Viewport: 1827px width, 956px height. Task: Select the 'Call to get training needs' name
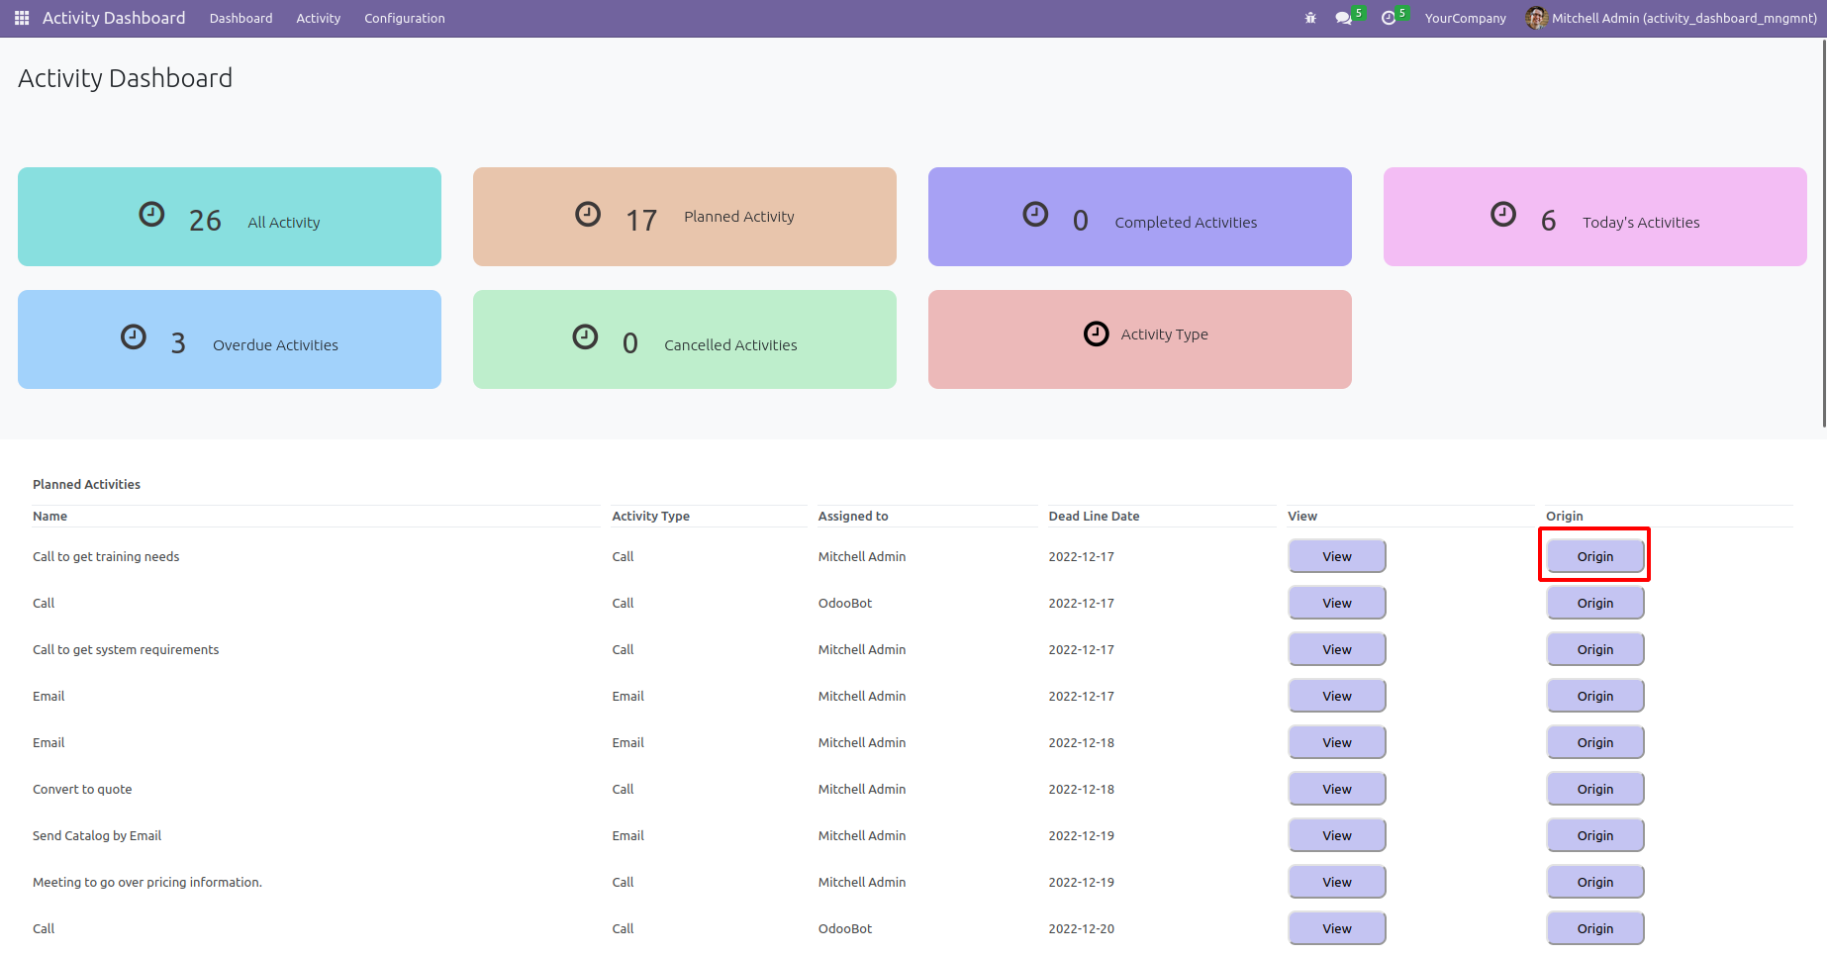[106, 556]
